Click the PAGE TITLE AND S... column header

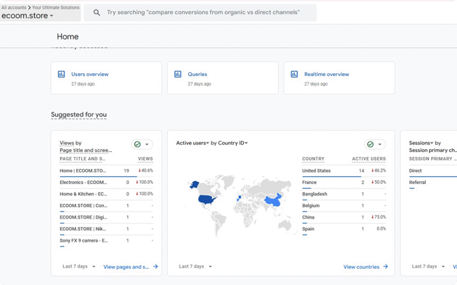point(83,159)
